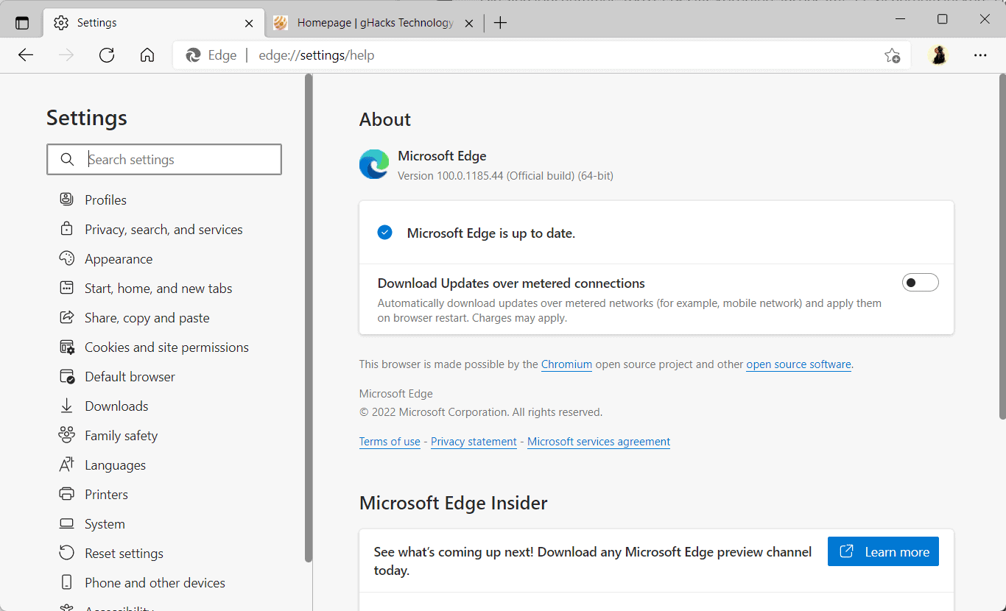The width and height of the screenshot is (1006, 611).
Task: Open the Settings and more menu
Action: 980,55
